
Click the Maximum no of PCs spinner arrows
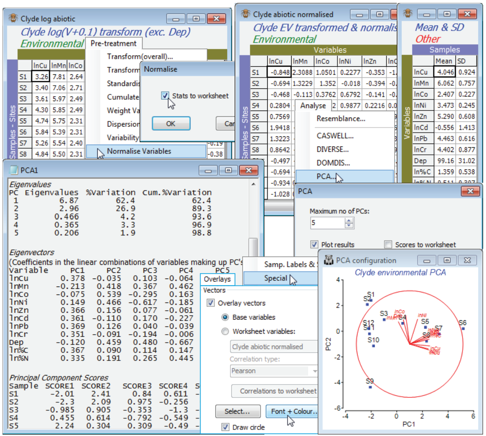349,223
